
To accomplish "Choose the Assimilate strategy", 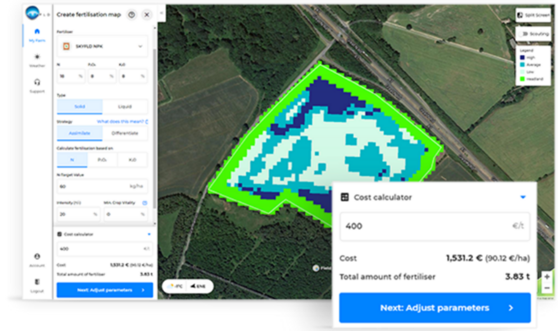I will point(80,133).
